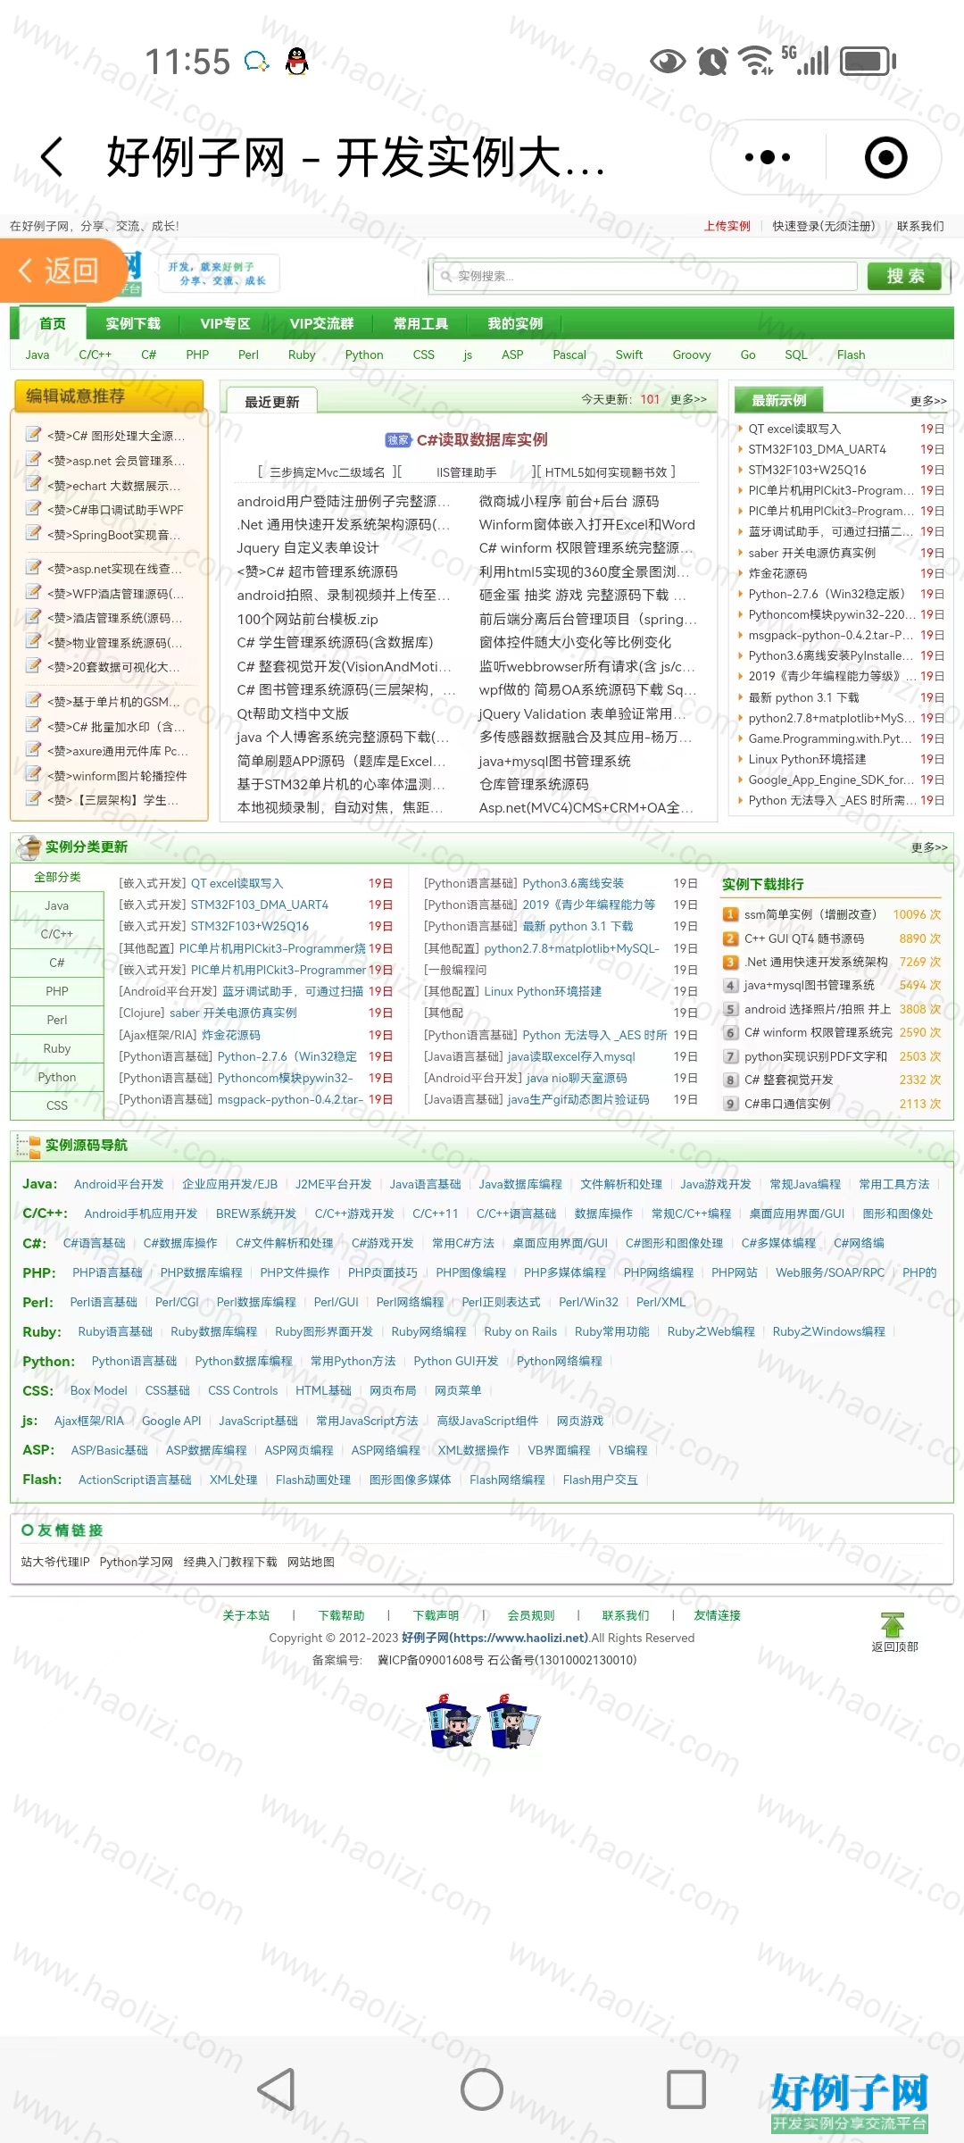
Task: Tap the Android back triangle navigation icon
Action: [276, 2089]
